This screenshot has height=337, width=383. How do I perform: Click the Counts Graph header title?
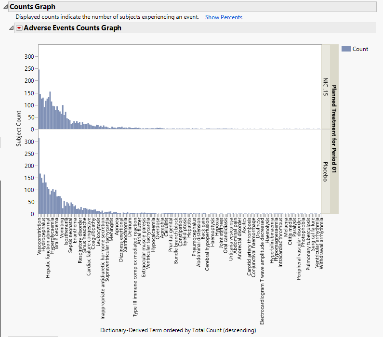32,7
